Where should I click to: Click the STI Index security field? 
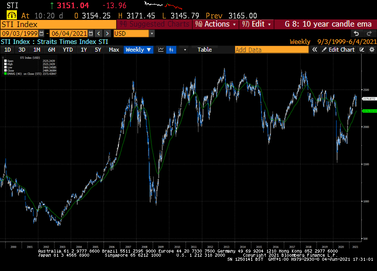click(58, 25)
